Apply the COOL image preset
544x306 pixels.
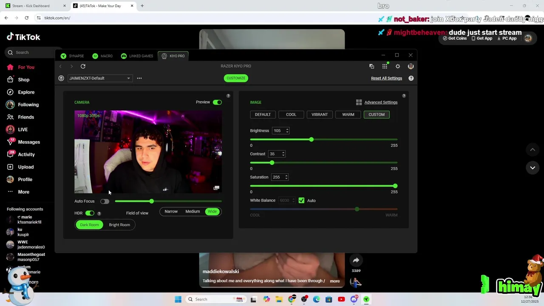(x=291, y=115)
